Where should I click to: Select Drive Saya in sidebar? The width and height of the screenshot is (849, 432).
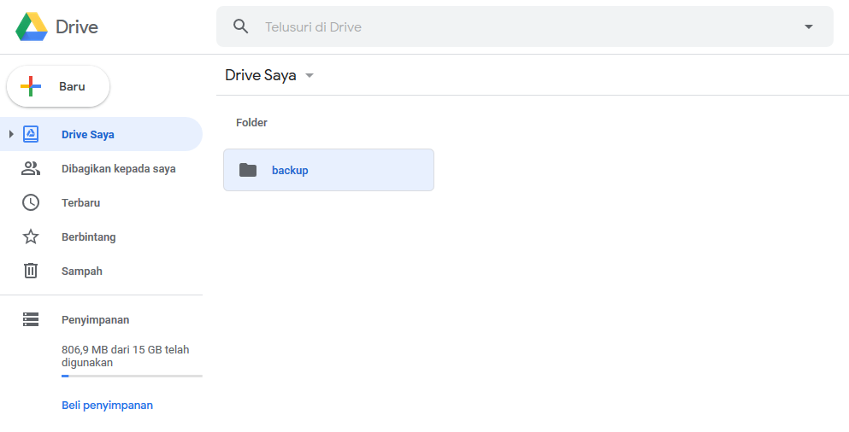pos(101,134)
